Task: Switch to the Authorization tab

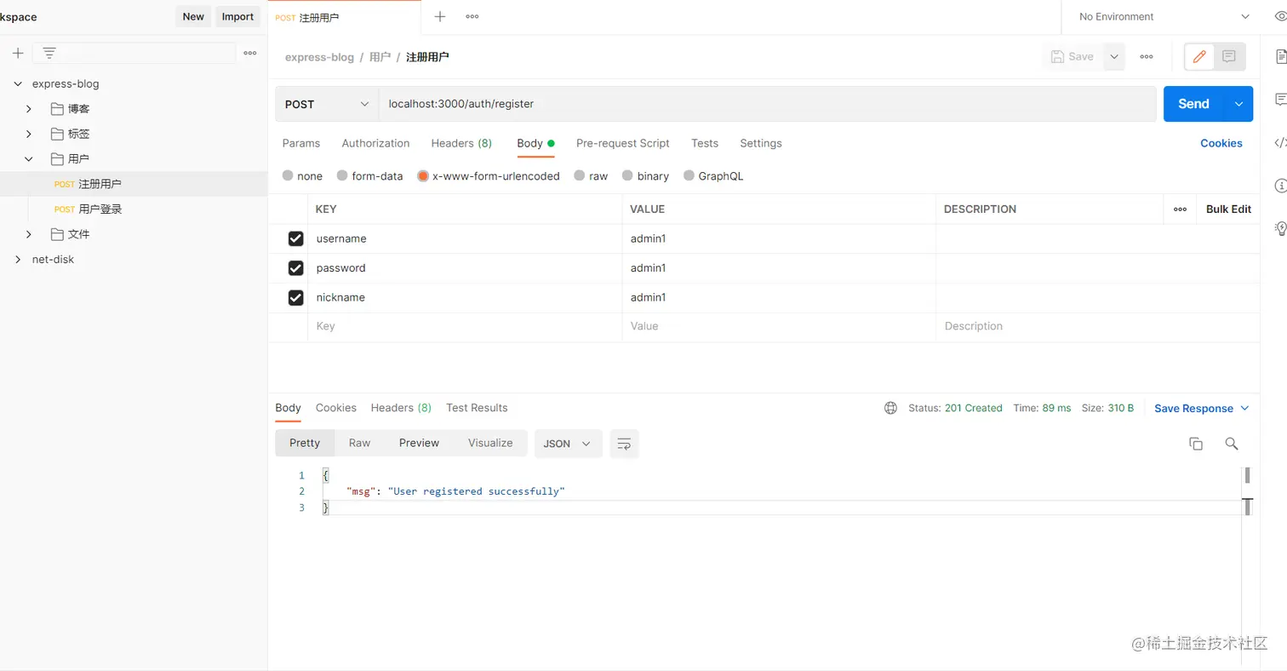Action: [375, 143]
